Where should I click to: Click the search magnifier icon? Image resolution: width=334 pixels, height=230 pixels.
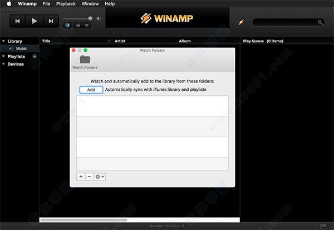(x=320, y=22)
